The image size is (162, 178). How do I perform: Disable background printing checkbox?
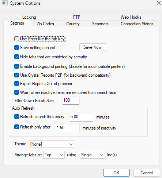16,66
